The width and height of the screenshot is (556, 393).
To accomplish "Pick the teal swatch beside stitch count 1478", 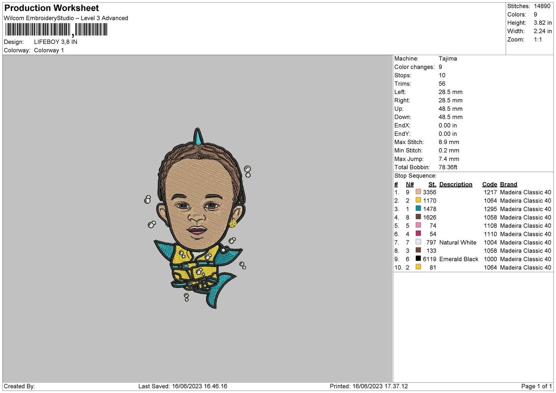I will point(418,209).
